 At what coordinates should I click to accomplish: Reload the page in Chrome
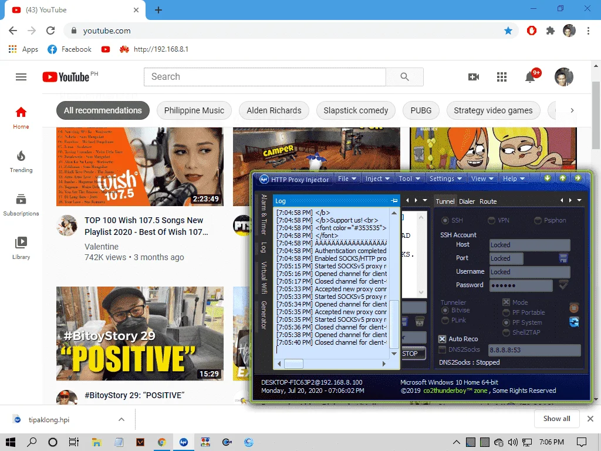pos(50,31)
